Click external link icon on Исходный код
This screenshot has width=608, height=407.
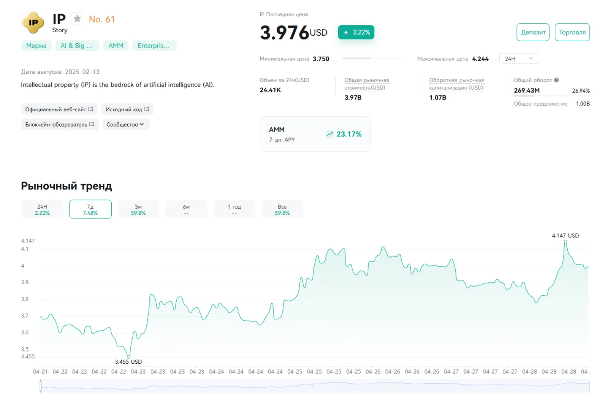pos(147,109)
